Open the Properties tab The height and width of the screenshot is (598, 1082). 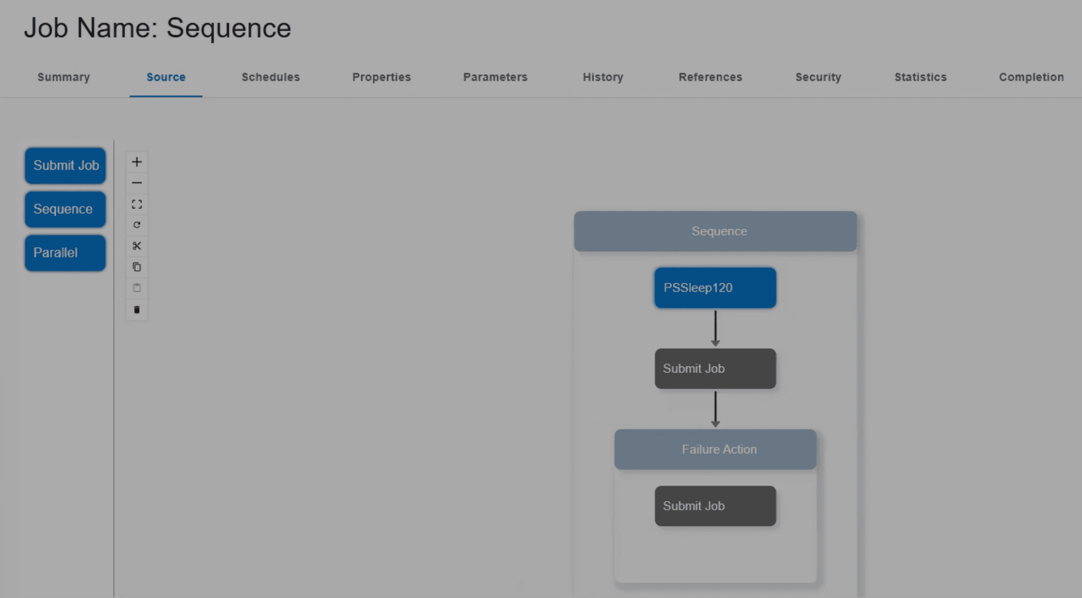point(381,77)
